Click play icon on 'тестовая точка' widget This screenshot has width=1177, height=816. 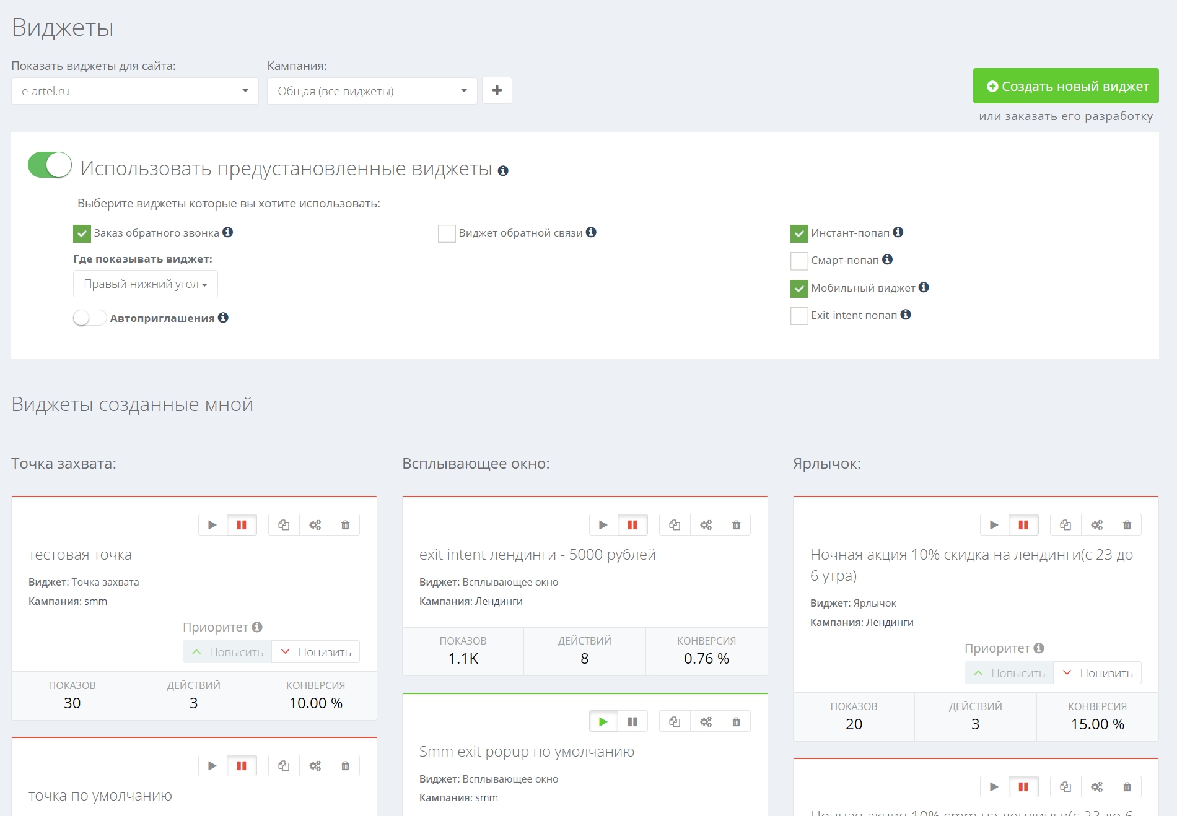click(x=212, y=525)
